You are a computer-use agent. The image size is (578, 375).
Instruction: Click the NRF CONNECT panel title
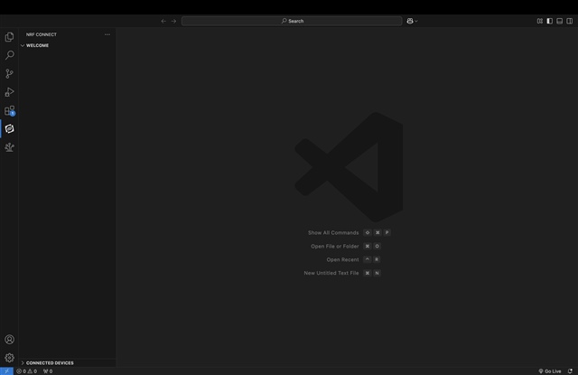point(42,34)
